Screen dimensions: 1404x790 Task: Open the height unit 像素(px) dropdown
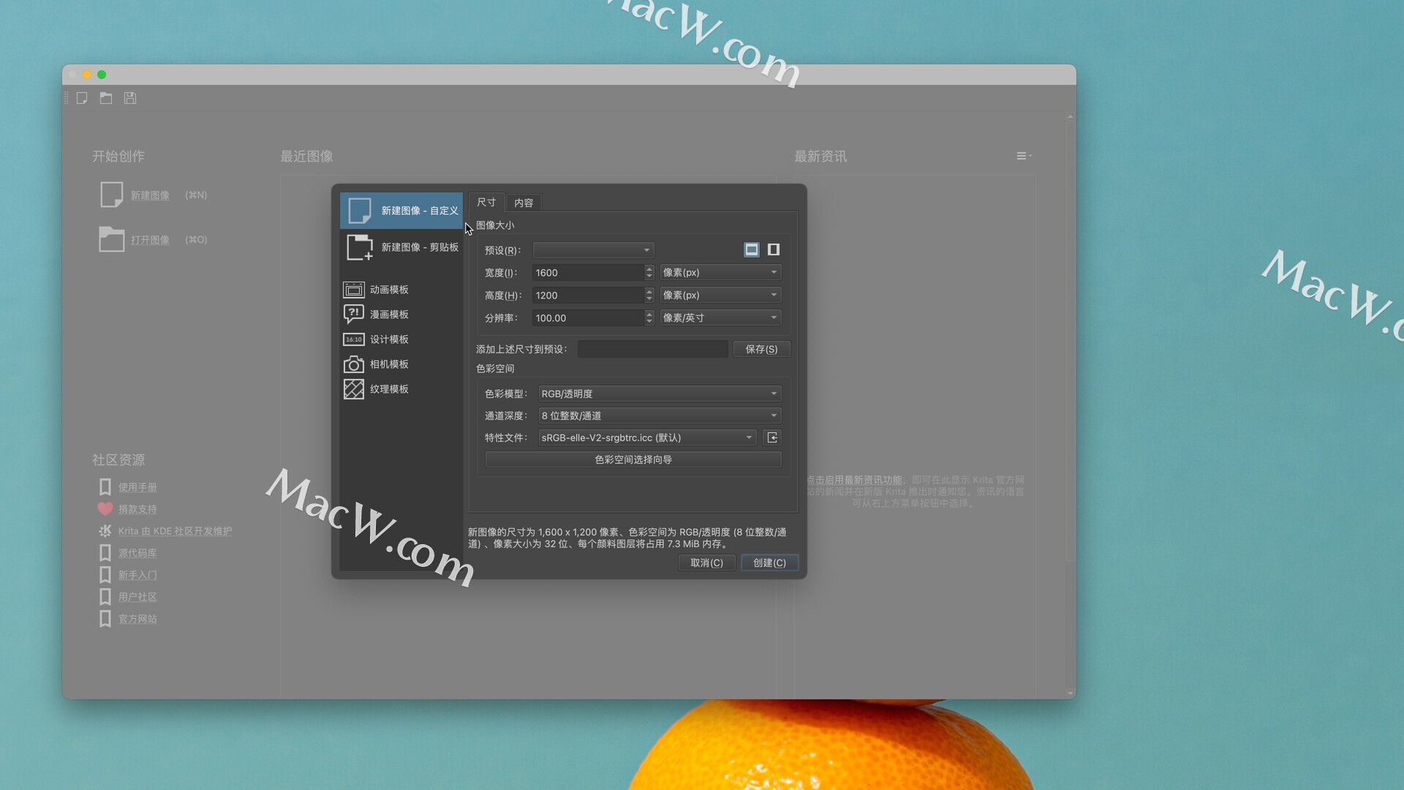(720, 295)
